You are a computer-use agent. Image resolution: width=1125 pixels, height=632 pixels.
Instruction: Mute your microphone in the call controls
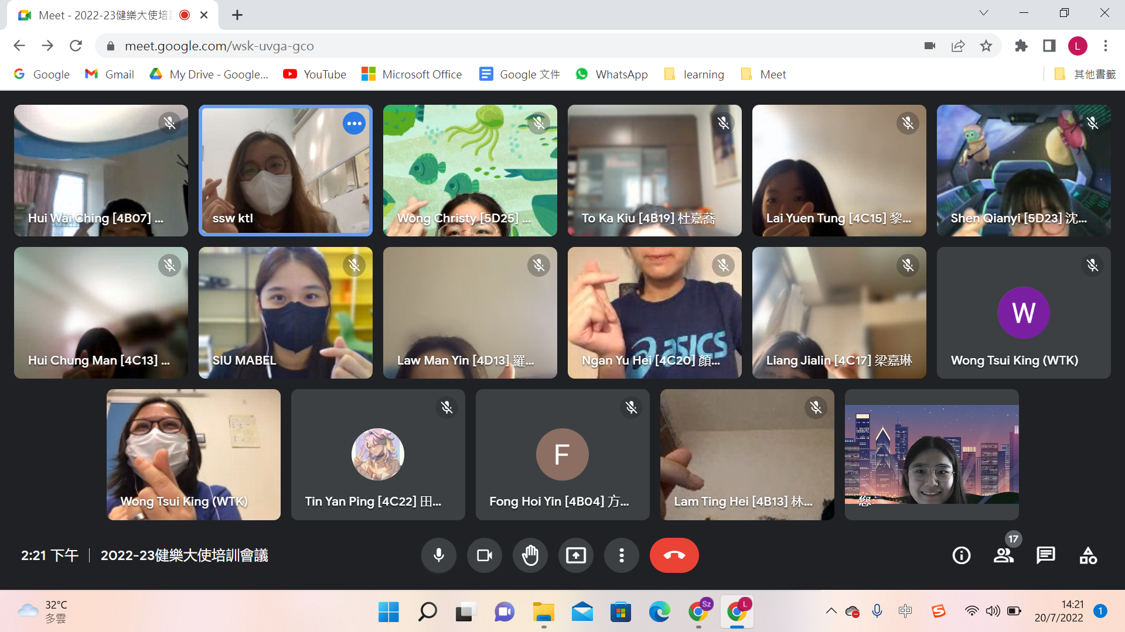(x=438, y=555)
